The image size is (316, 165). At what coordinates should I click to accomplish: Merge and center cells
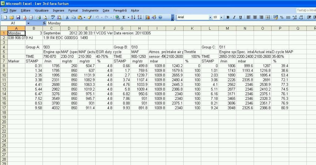tap(268, 17)
